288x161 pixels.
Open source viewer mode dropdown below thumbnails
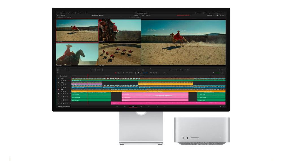tap(58, 70)
